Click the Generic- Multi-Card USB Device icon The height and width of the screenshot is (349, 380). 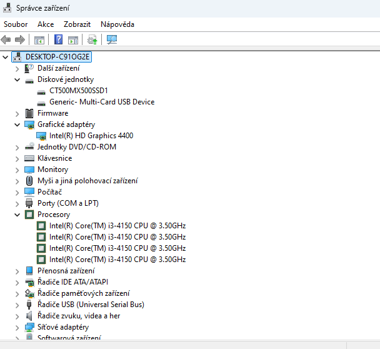[41, 103]
